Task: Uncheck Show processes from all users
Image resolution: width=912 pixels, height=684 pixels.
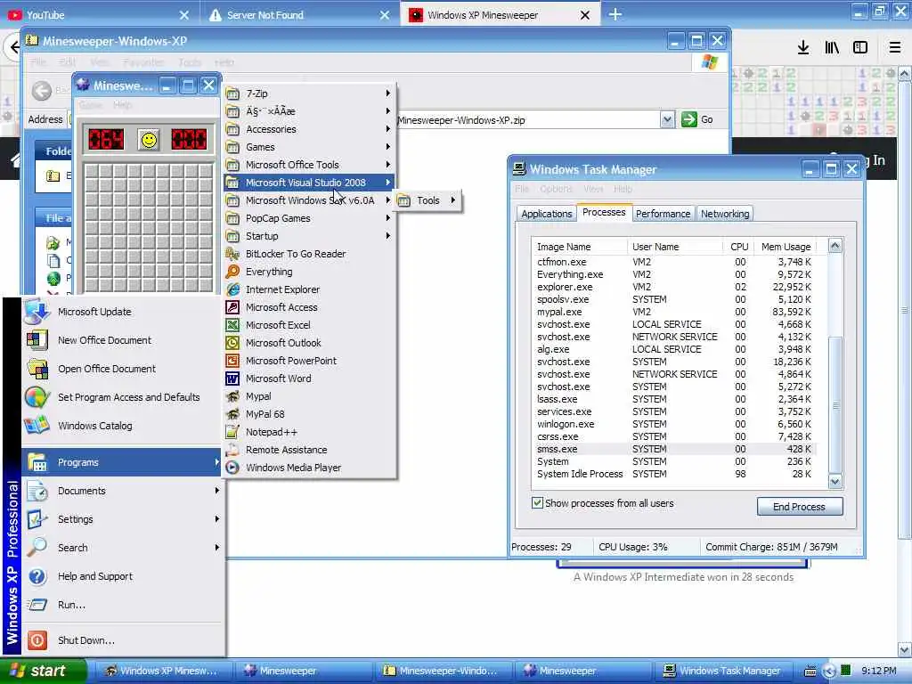Action: (x=537, y=503)
